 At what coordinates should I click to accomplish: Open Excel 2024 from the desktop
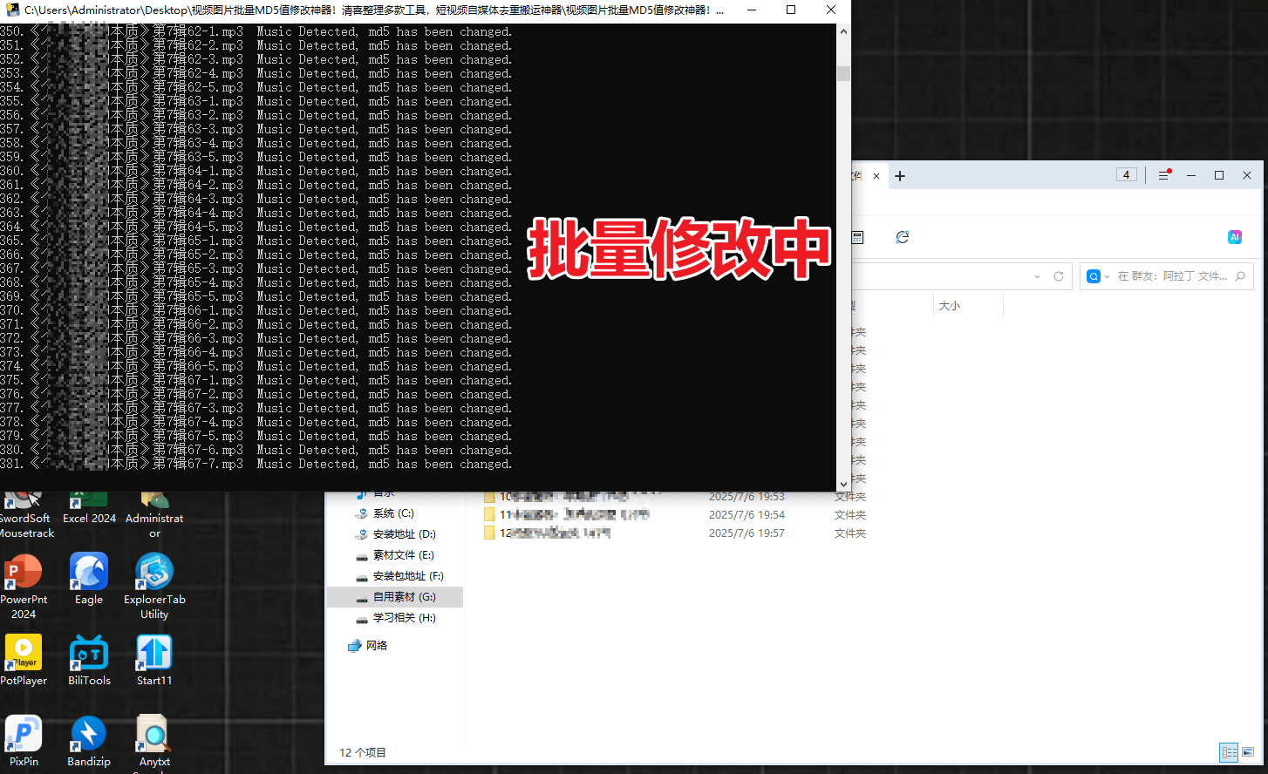88,497
